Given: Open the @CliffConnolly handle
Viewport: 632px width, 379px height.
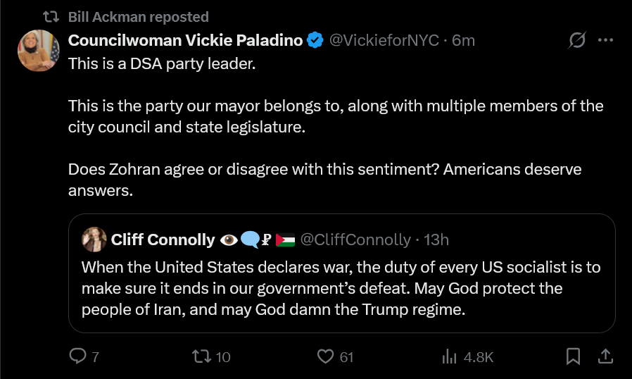Looking at the screenshot, I should pyautogui.click(x=355, y=240).
